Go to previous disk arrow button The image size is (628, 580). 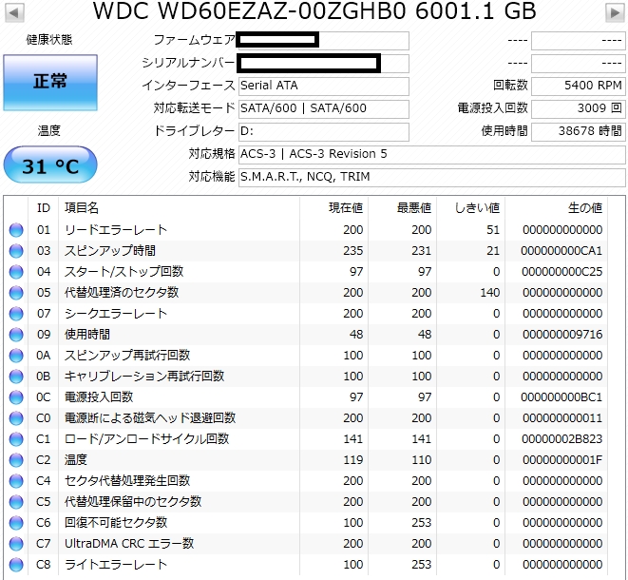pos(14,12)
